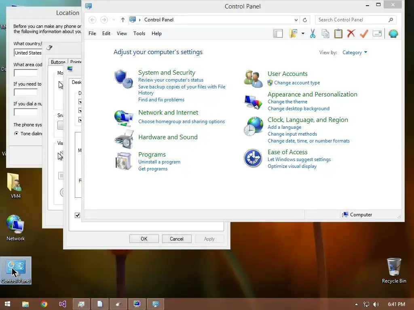The image size is (414, 310).
Task: Click the User Accounts people icon
Action: coord(253,79)
